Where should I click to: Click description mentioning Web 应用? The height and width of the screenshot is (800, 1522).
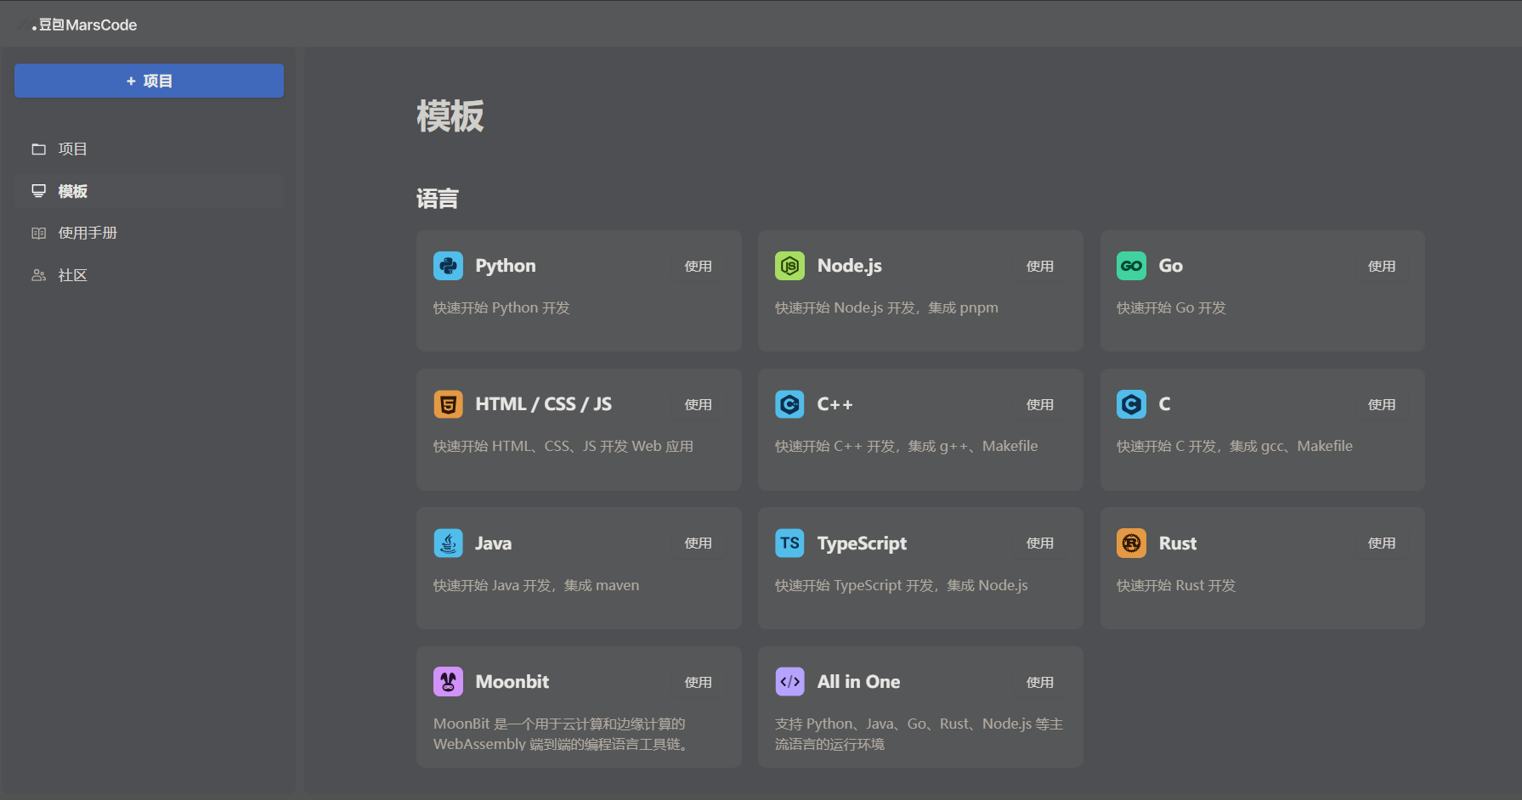click(x=563, y=446)
